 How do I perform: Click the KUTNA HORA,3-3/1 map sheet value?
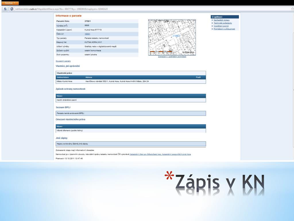93,42
